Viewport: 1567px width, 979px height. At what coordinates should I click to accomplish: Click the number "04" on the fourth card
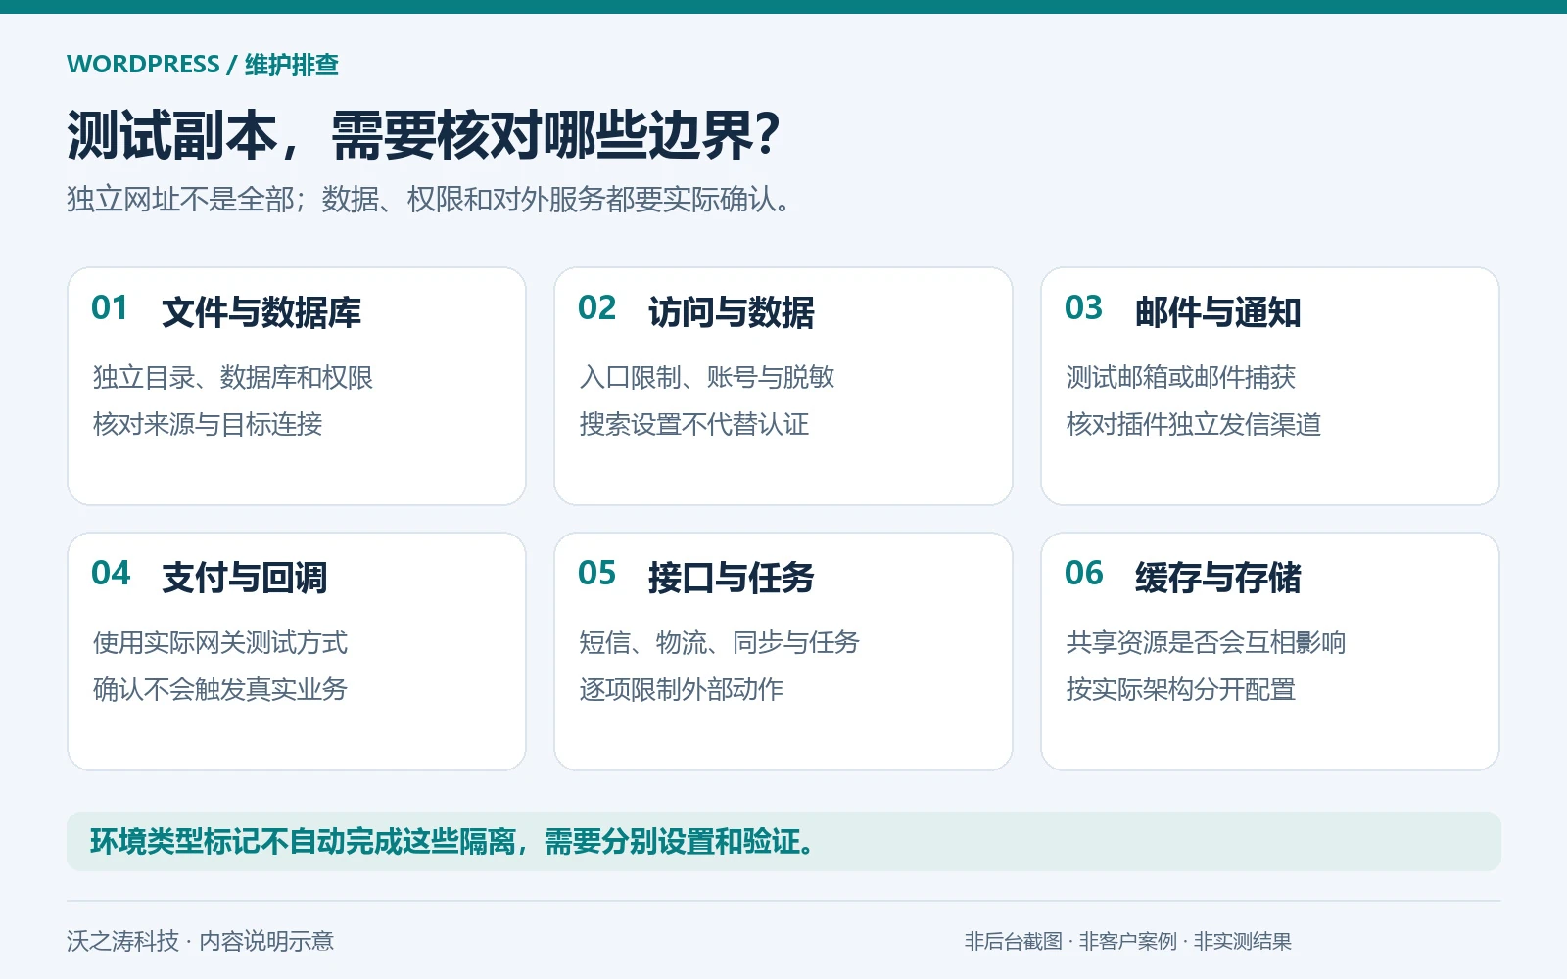[x=111, y=574]
